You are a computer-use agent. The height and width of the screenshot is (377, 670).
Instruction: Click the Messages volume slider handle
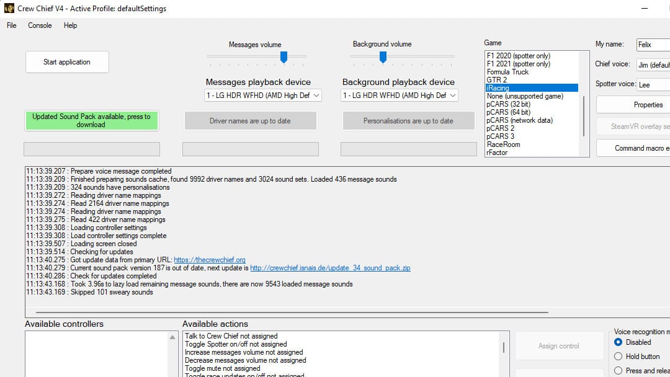click(x=284, y=57)
